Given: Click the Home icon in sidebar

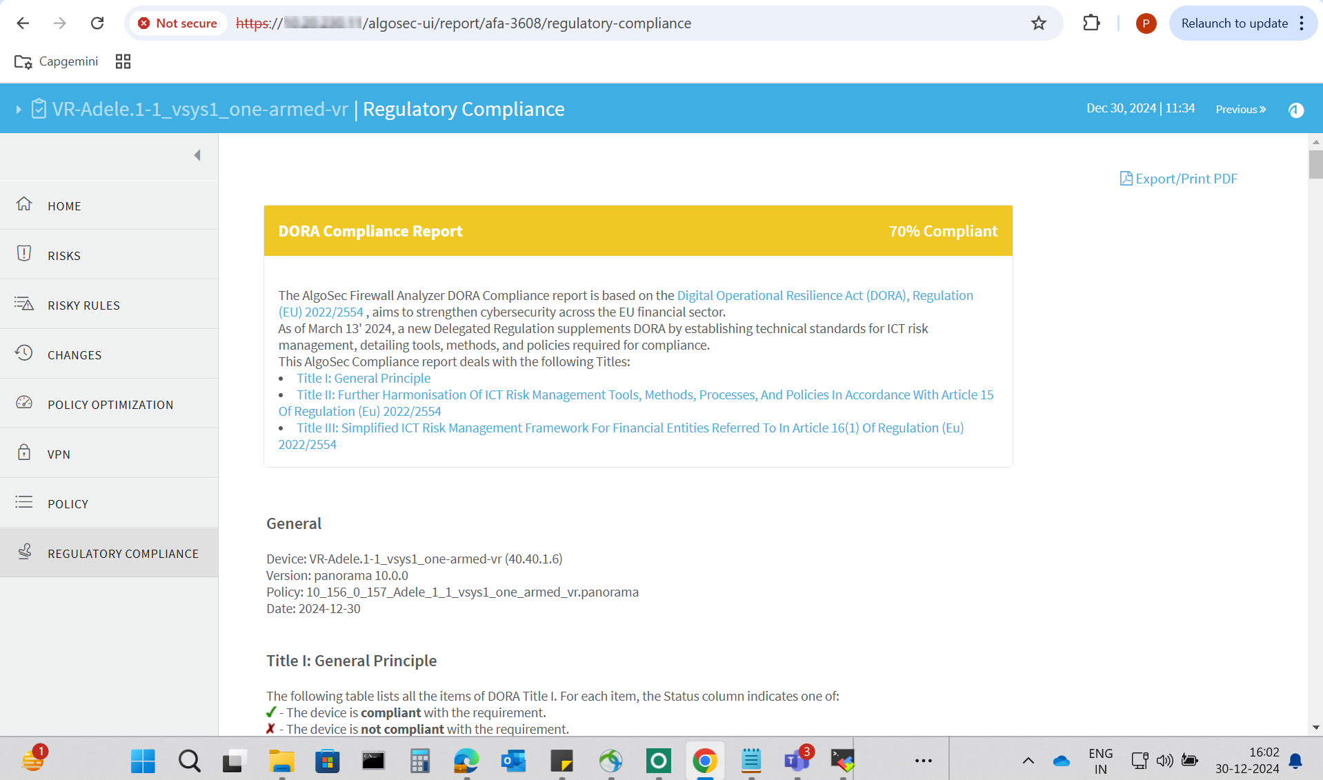Looking at the screenshot, I should point(24,204).
